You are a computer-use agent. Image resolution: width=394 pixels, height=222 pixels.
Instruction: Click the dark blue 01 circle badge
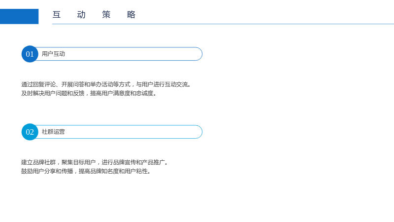[x=30, y=54]
